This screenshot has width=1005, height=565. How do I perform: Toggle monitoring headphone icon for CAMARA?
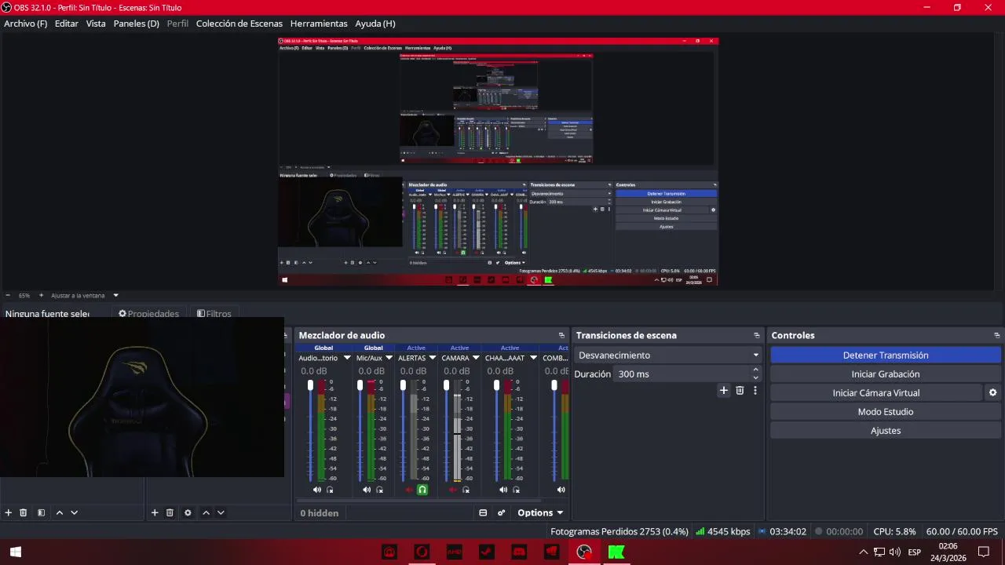point(466,490)
